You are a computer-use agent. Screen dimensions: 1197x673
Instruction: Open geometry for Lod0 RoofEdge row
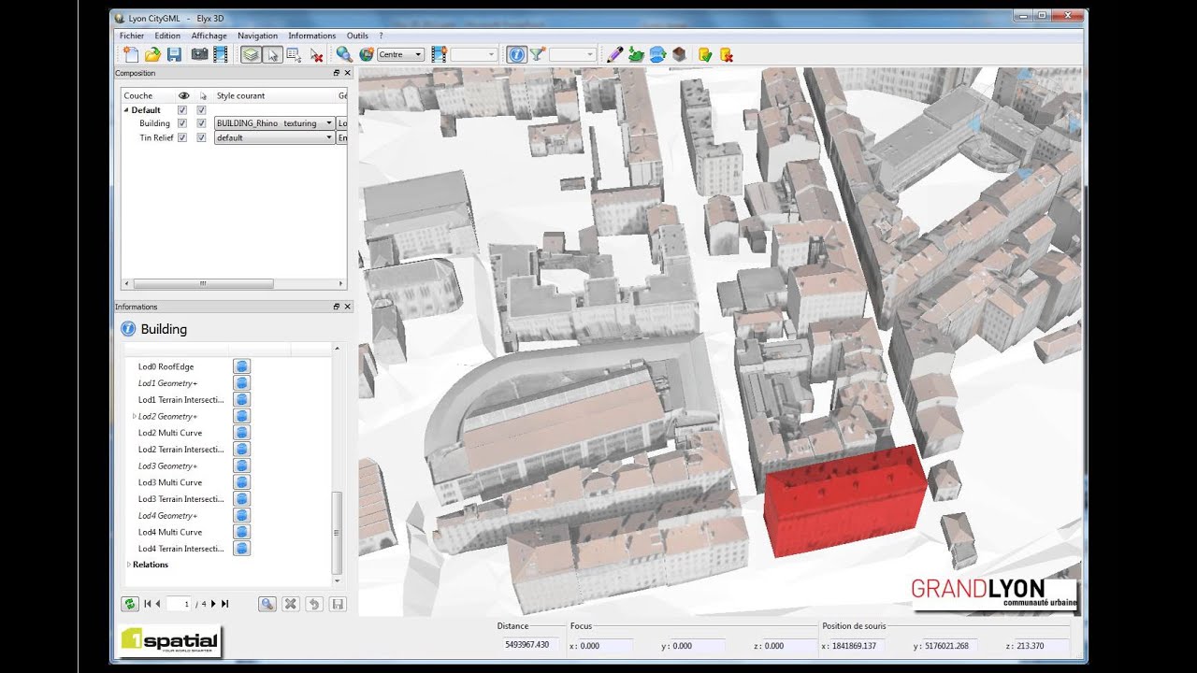(x=241, y=366)
